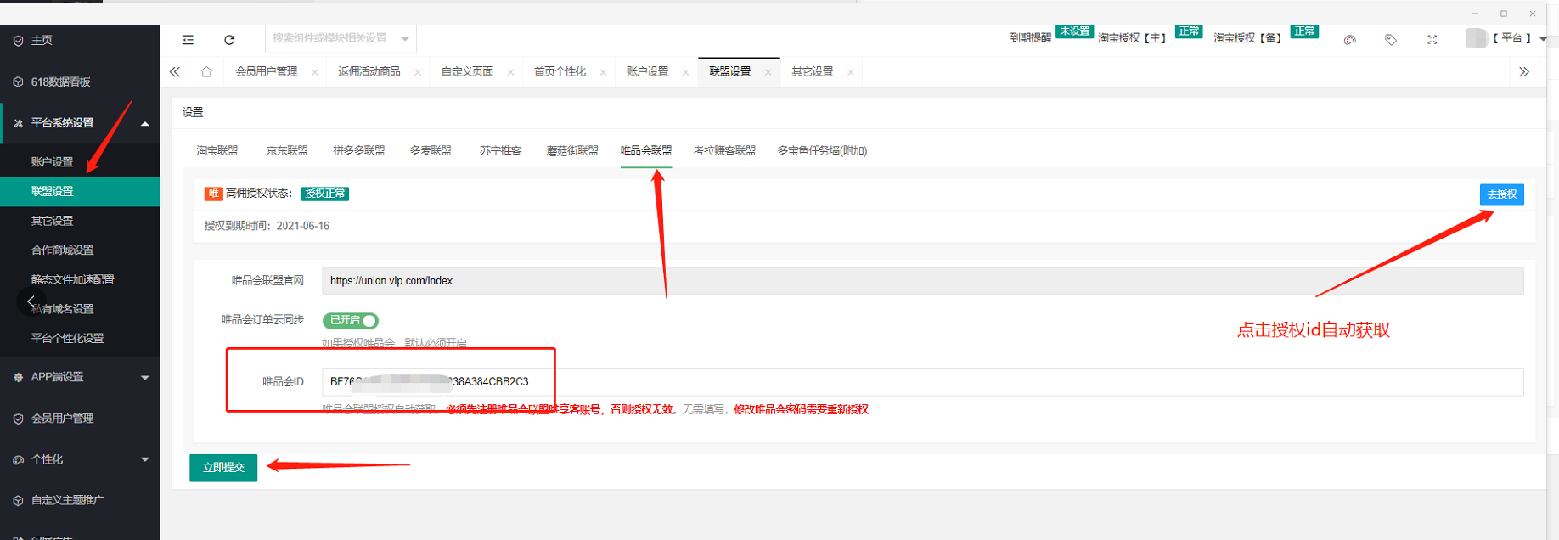The width and height of the screenshot is (1559, 540).
Task: Switch to the 淘宝联盟 tab
Action: [217, 150]
